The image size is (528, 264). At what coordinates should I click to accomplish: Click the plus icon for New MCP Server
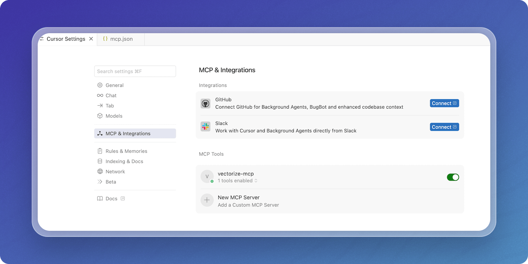point(207,200)
